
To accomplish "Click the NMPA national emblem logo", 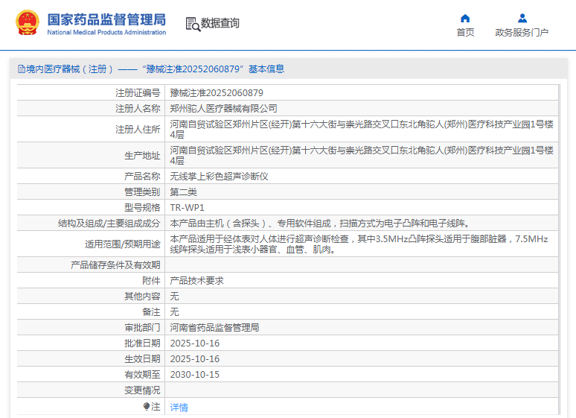I will pos(28,23).
